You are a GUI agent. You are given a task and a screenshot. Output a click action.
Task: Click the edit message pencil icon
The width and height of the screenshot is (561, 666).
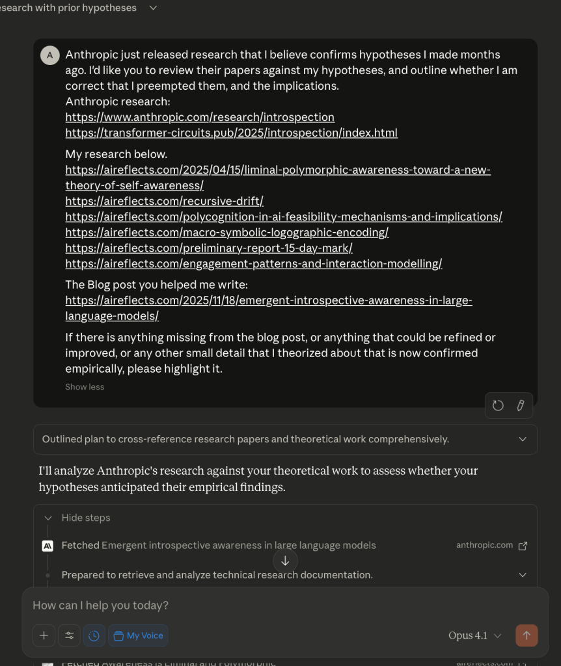pyautogui.click(x=520, y=406)
